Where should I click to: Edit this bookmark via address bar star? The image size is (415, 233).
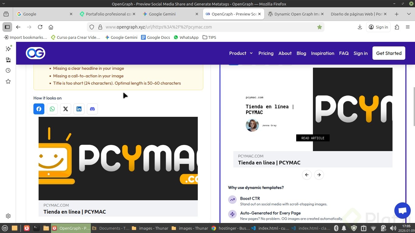320,27
